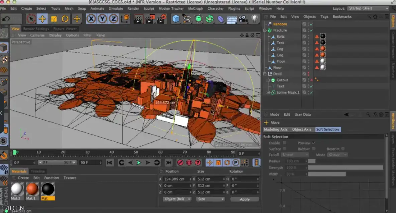Expand the Cutout object in hierarchy
The image size is (396, 213).
click(268, 80)
